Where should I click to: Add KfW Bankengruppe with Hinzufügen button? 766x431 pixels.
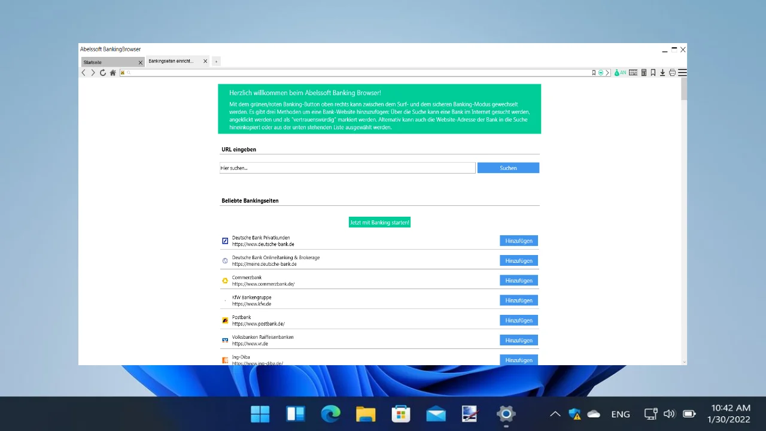[519, 301]
